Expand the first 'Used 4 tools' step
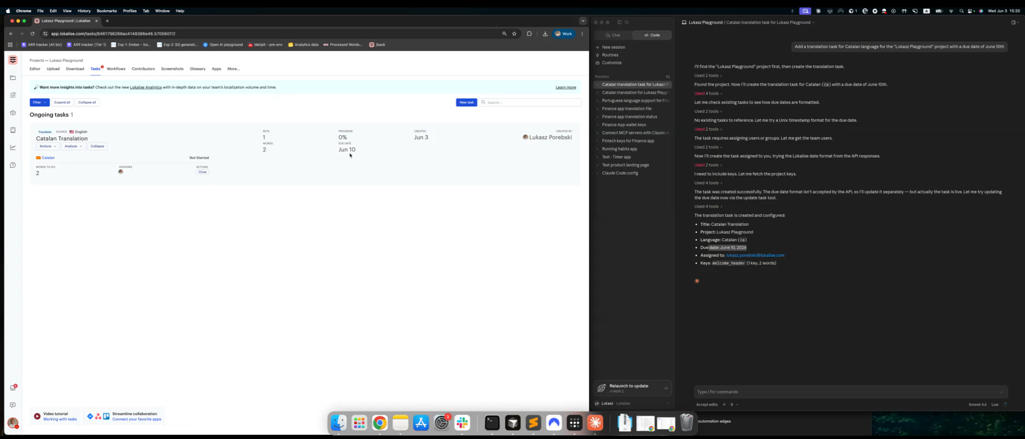The height and width of the screenshot is (439, 1025). (x=708, y=93)
